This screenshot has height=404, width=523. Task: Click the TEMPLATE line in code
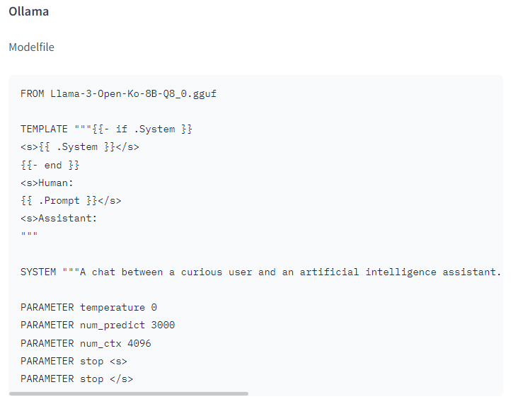pos(106,129)
